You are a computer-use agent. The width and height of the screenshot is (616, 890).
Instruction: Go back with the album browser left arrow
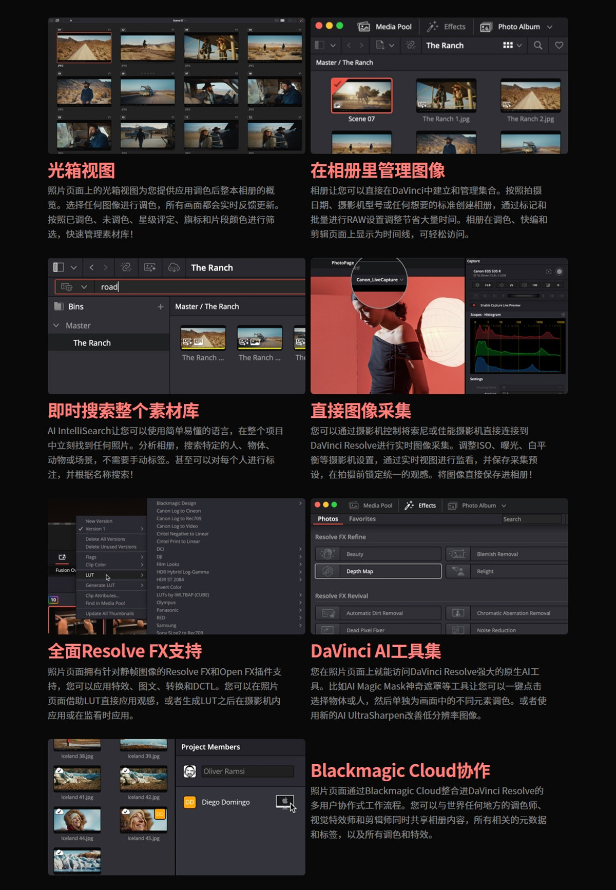[x=349, y=45]
